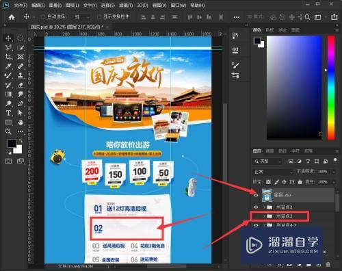Toggle lock position icon in Layers

coord(284,182)
